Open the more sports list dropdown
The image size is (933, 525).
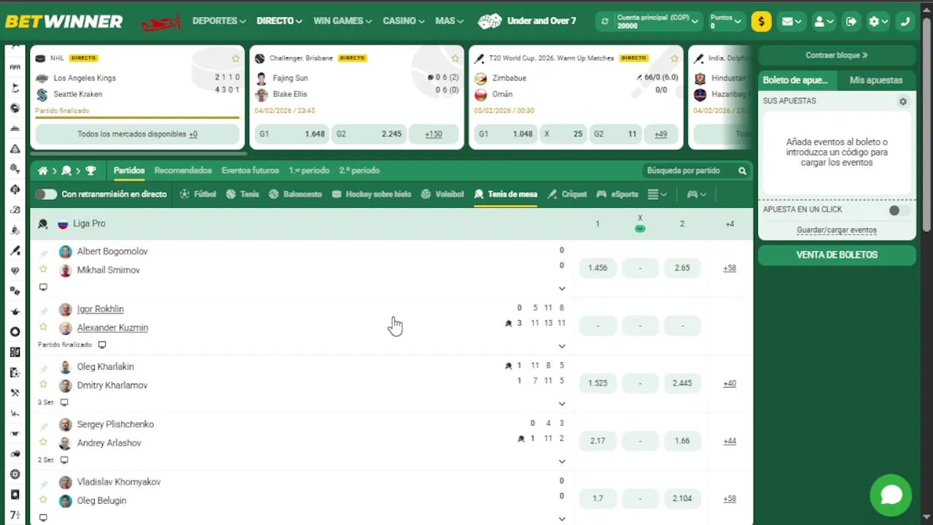pyautogui.click(x=657, y=194)
